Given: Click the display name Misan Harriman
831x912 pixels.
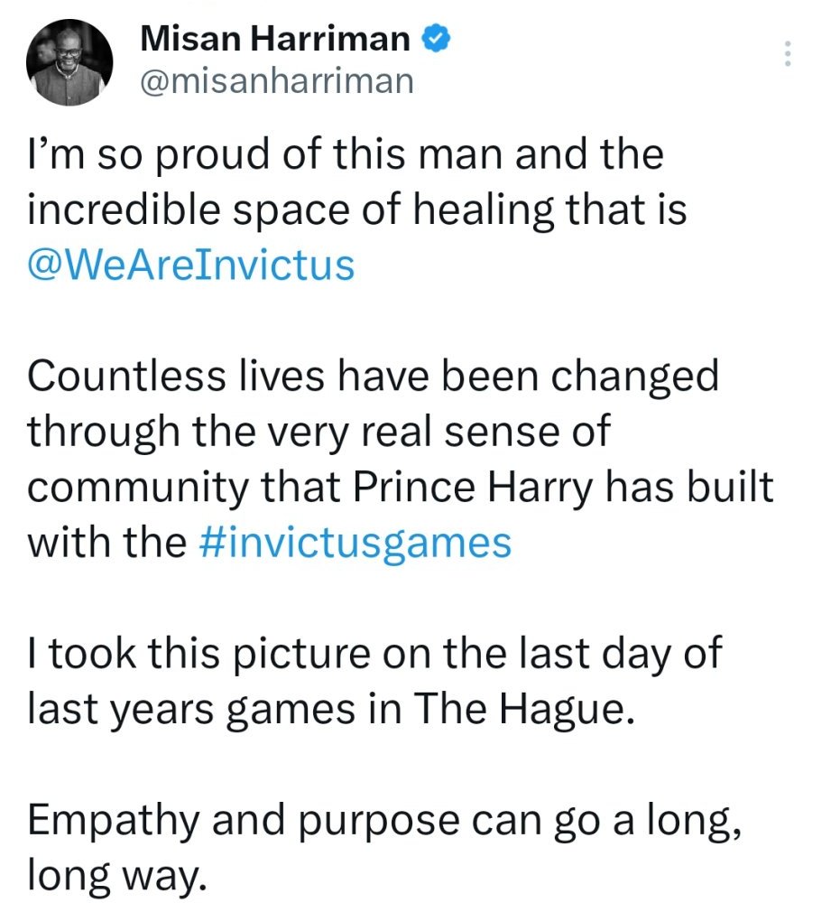Looking at the screenshot, I should (x=277, y=40).
